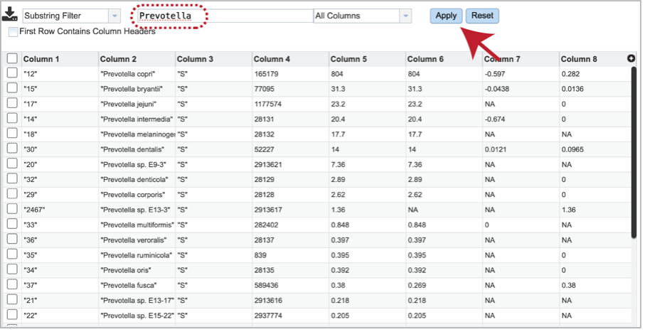Click the Apply button

446,16
